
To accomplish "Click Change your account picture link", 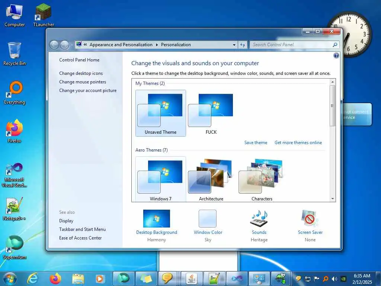I will pos(88,90).
